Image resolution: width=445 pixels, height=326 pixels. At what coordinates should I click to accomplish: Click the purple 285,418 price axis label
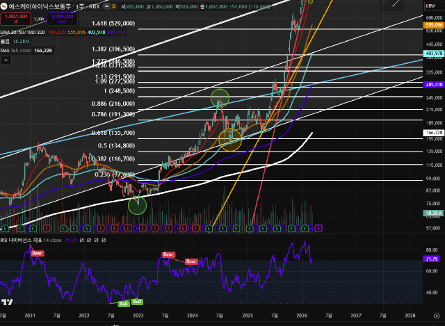[434, 84]
